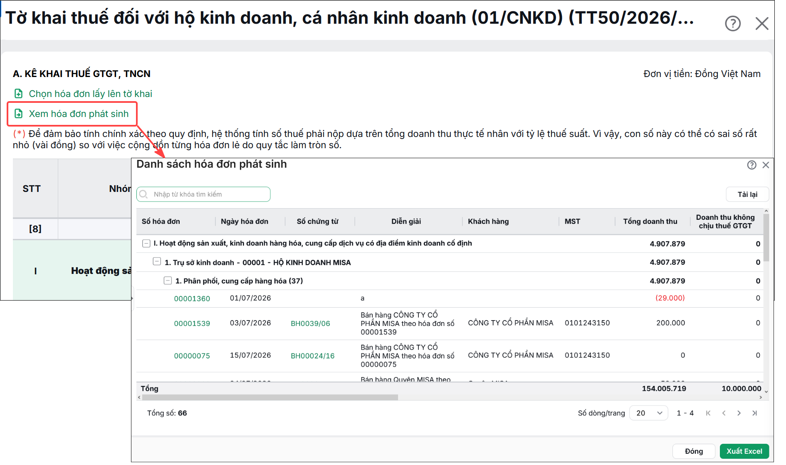
Task: Focus the Nhập từ khóa tìm kiếm field
Action: [x=203, y=194]
